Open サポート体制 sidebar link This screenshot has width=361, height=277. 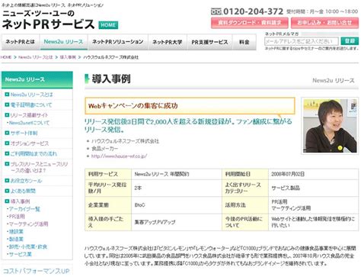click(24, 133)
